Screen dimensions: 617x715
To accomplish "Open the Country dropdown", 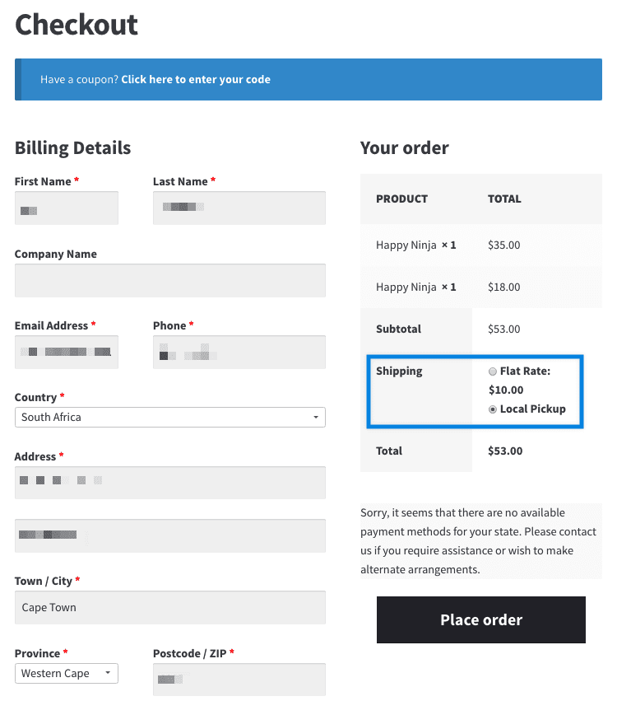I will (x=169, y=417).
